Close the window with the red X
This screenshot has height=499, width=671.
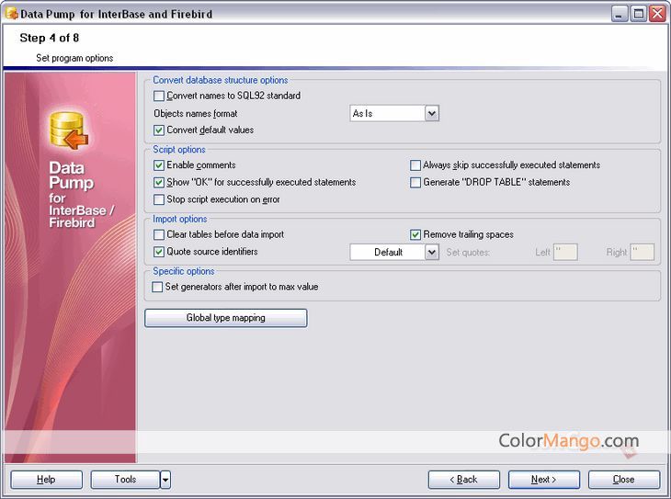click(657, 14)
